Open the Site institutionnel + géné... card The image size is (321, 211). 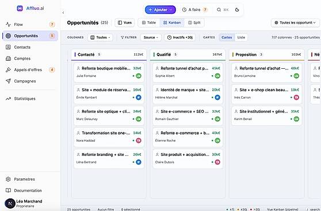[266, 116]
